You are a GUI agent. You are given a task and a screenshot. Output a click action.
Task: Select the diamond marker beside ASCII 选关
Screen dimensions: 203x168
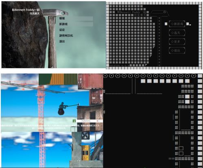(172, 33)
